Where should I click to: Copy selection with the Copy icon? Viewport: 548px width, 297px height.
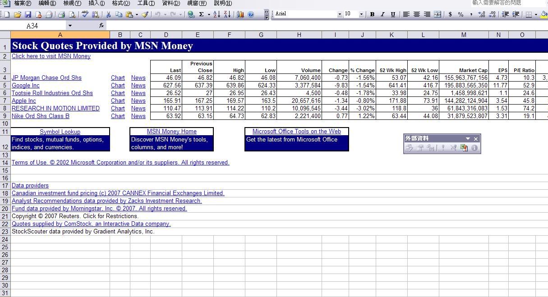pos(119,14)
